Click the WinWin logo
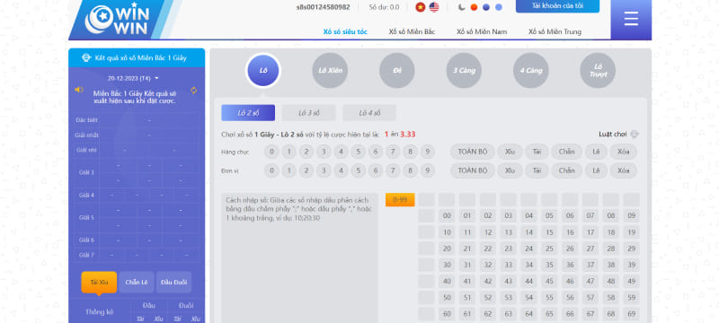Screen dimensions: 719x323 coord(118,19)
